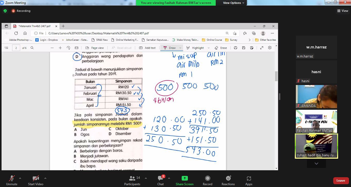Select zuhayr hadif video thumbnail
Screen dimensions: 351x187
point(316,146)
